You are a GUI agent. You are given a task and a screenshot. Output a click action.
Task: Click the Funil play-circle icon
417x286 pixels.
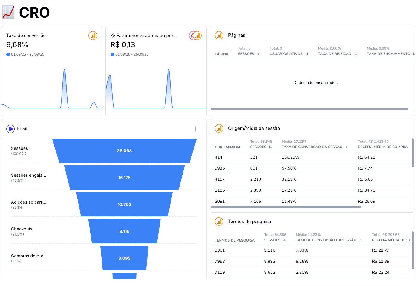click(10, 129)
